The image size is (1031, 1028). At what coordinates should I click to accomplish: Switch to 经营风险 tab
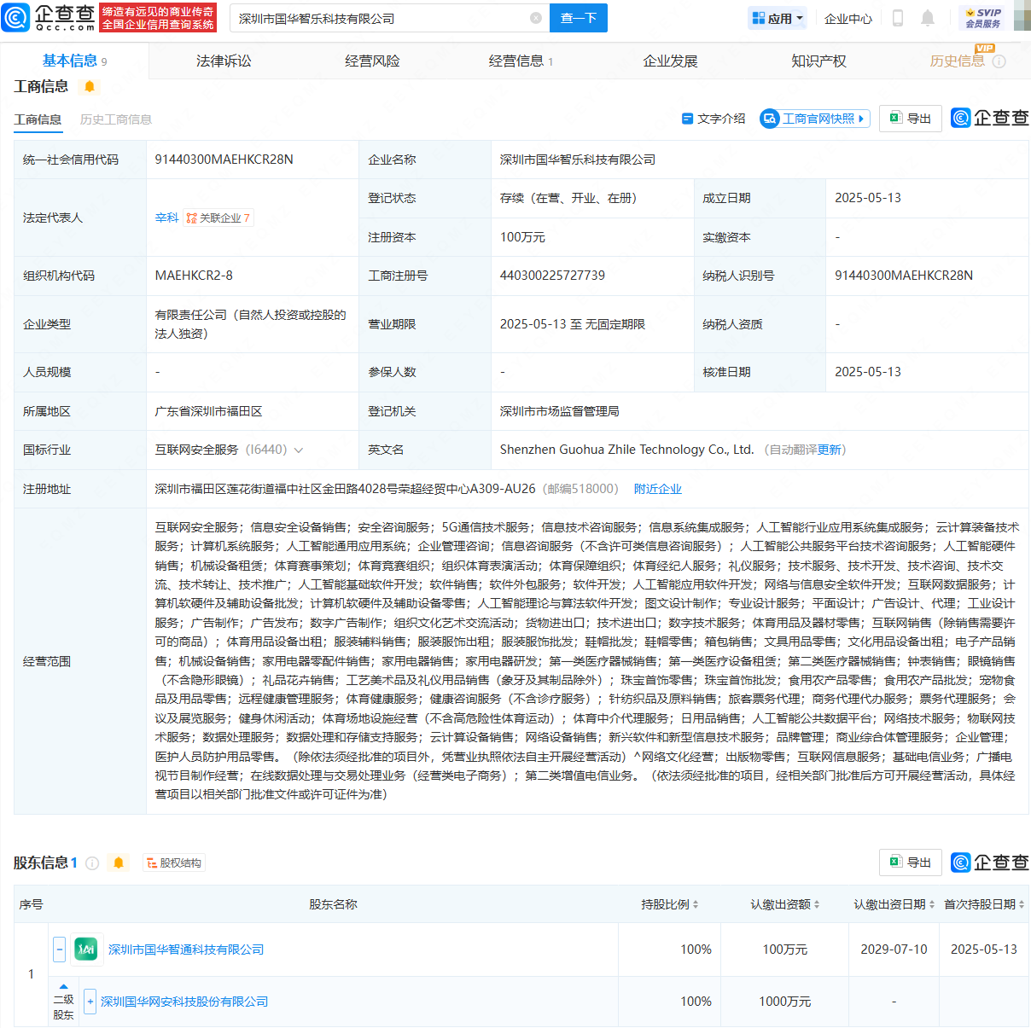pos(372,61)
